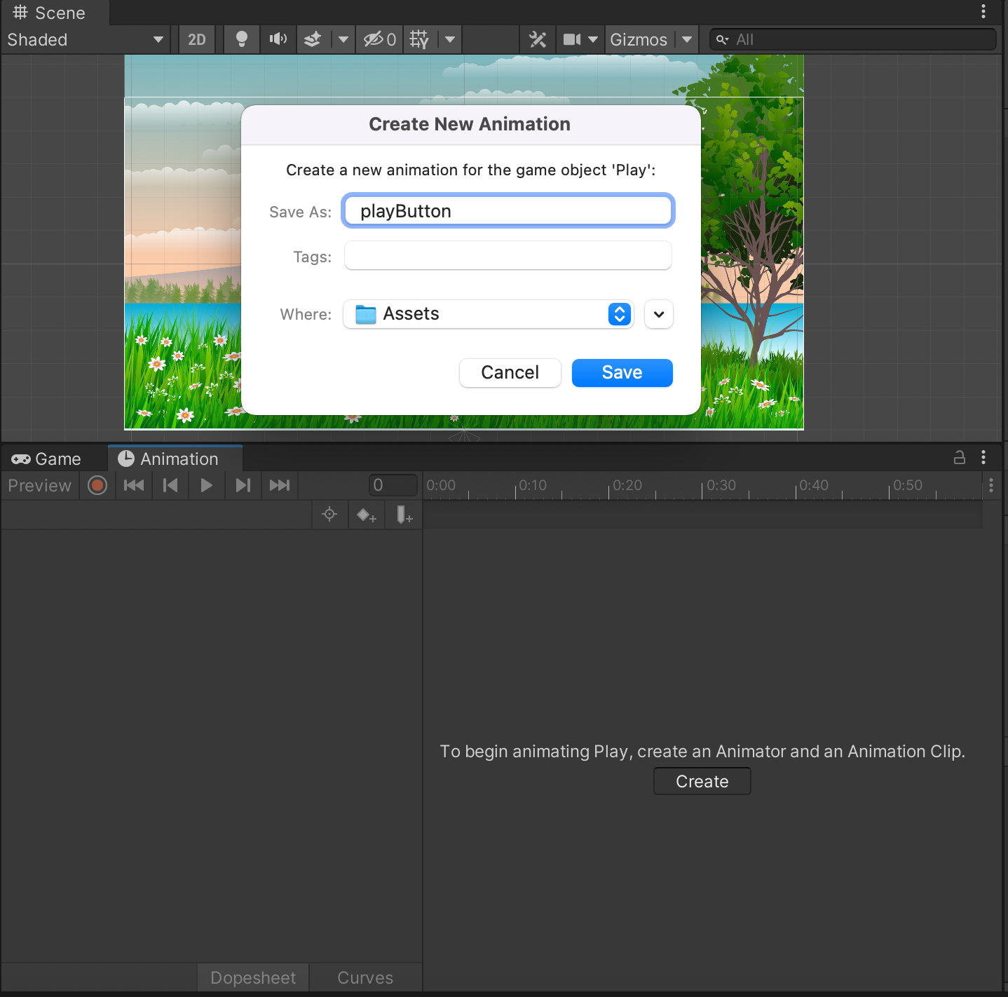Jump to first keyframe of the animation
1008x997 pixels.
[134, 485]
